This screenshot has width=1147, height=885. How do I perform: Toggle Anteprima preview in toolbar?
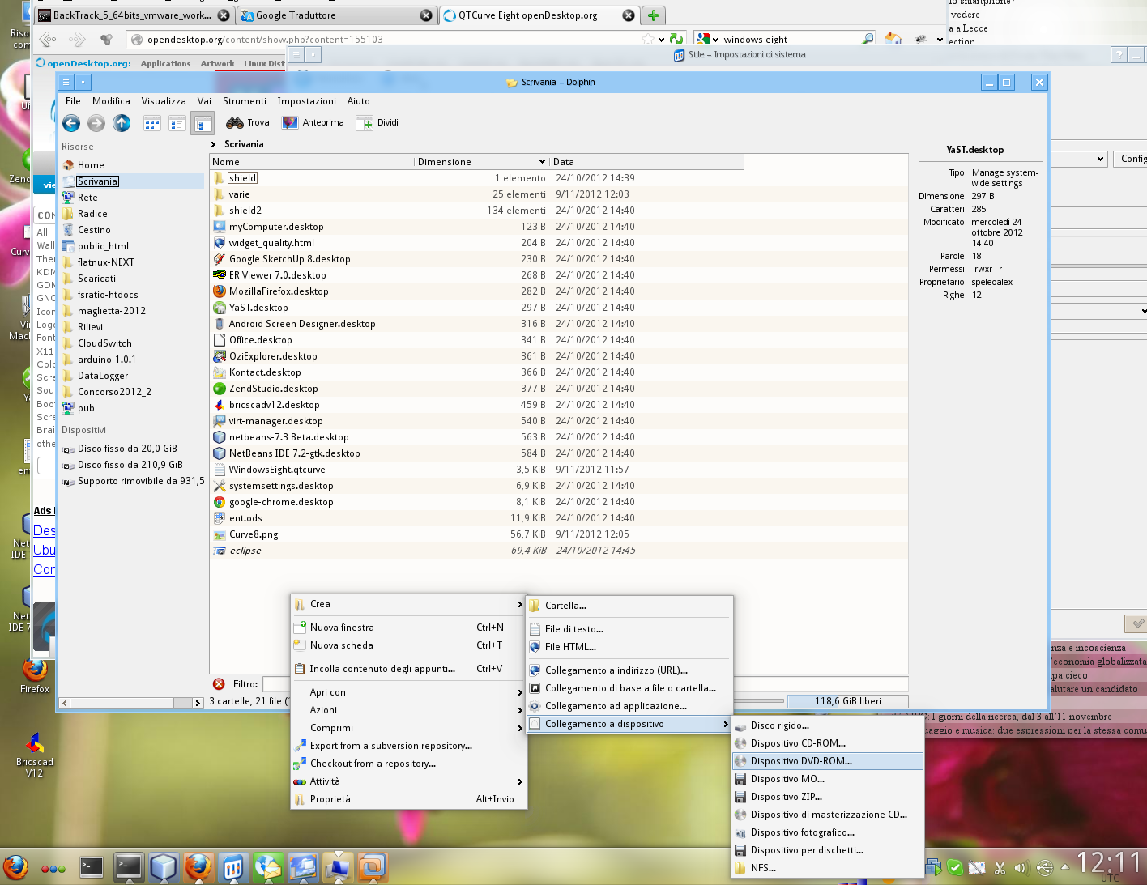point(313,123)
